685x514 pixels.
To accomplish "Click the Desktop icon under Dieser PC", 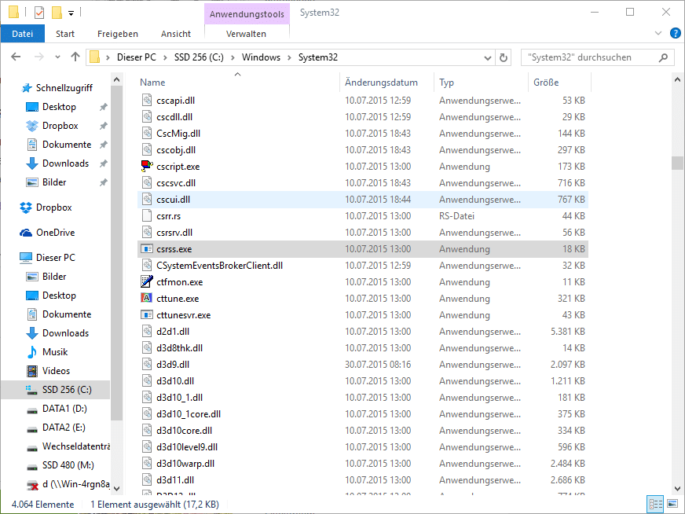I will (x=32, y=296).
